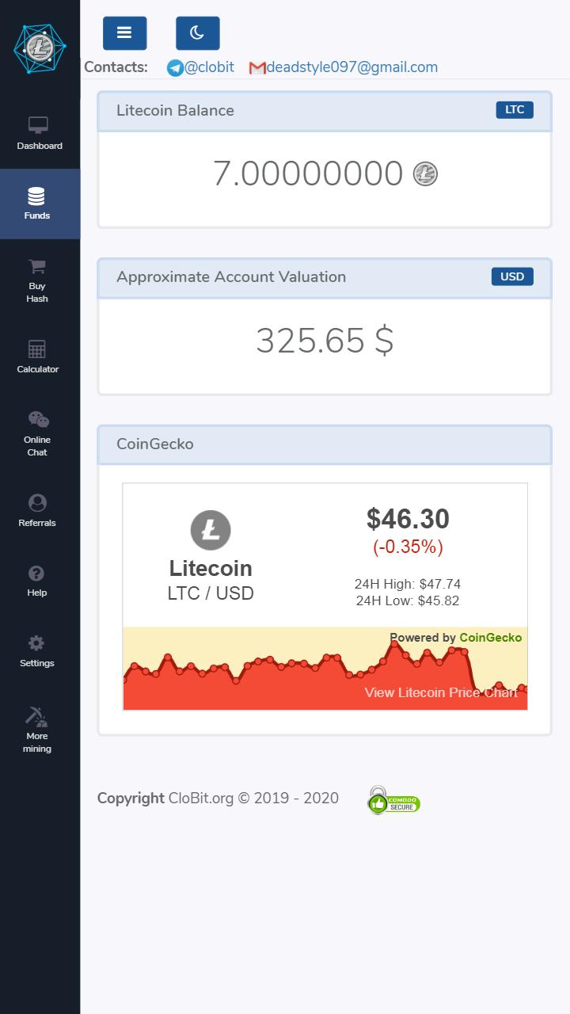Image resolution: width=570 pixels, height=1014 pixels.
Task: Click the $46.30 price
Action: [x=408, y=519]
